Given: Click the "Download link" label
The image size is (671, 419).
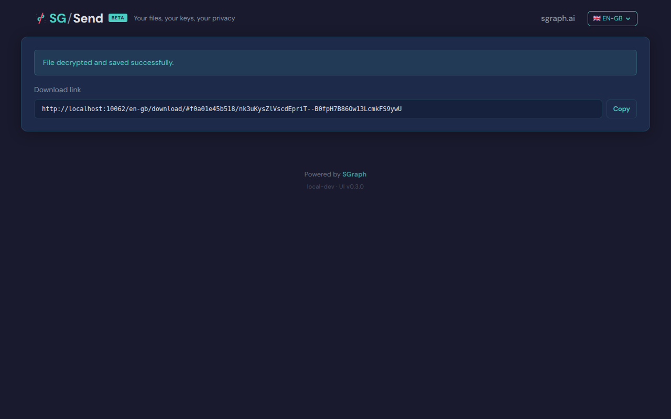Looking at the screenshot, I should coord(58,90).
